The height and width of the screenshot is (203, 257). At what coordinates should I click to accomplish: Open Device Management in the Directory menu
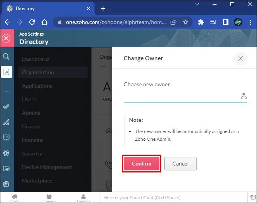(x=47, y=167)
